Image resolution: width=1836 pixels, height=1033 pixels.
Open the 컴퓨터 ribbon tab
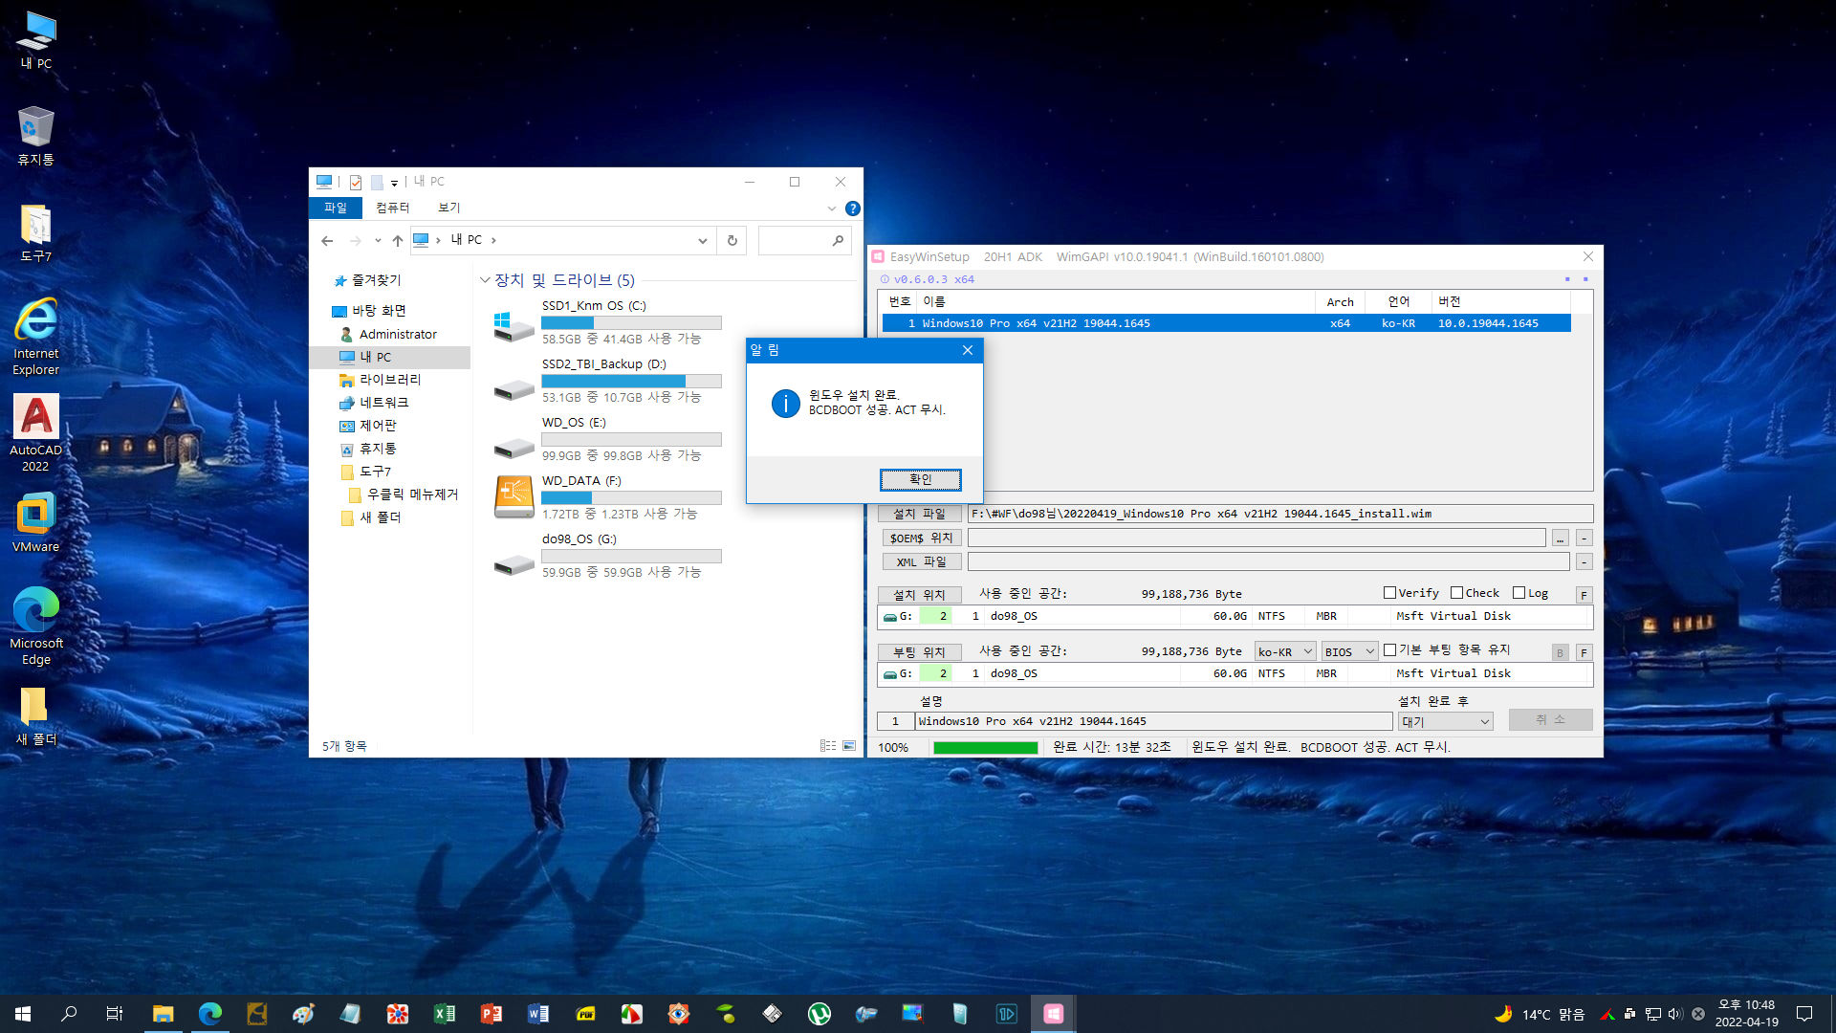(392, 208)
